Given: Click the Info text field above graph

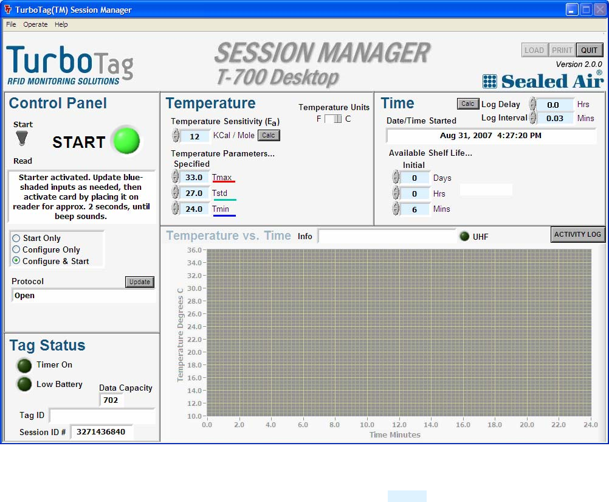Looking at the screenshot, I should coord(387,236).
